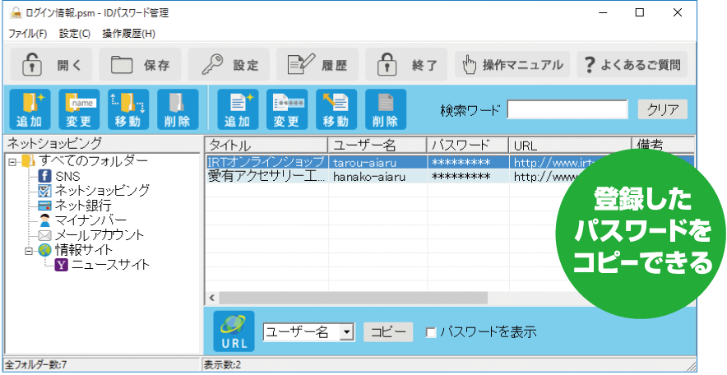Click the folder 移動 (move folder) icon
This screenshot has width=727, height=375.
[x=127, y=109]
